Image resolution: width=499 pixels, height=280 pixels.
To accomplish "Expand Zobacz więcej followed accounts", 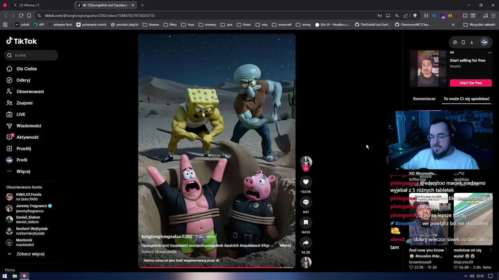I will 26,254.
